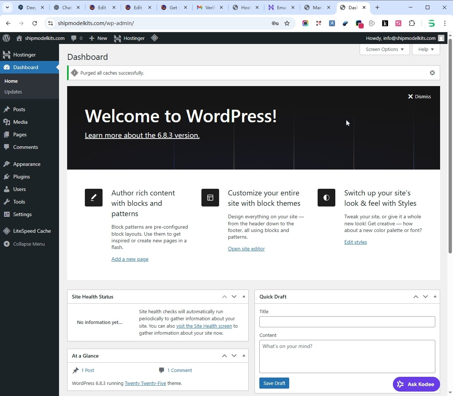This screenshot has height=396, width=453.
Task: Open the saved passwords key icon
Action: [275, 23]
